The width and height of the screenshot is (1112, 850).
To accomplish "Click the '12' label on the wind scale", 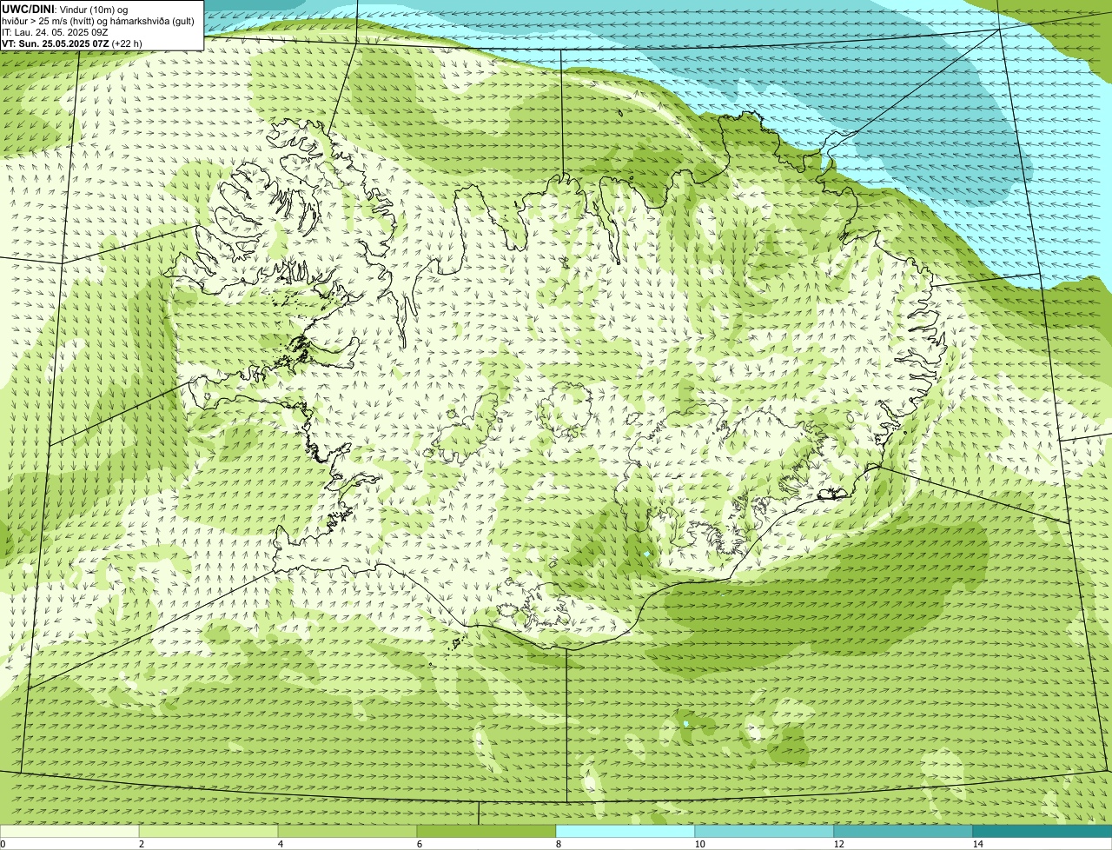I will (838, 844).
